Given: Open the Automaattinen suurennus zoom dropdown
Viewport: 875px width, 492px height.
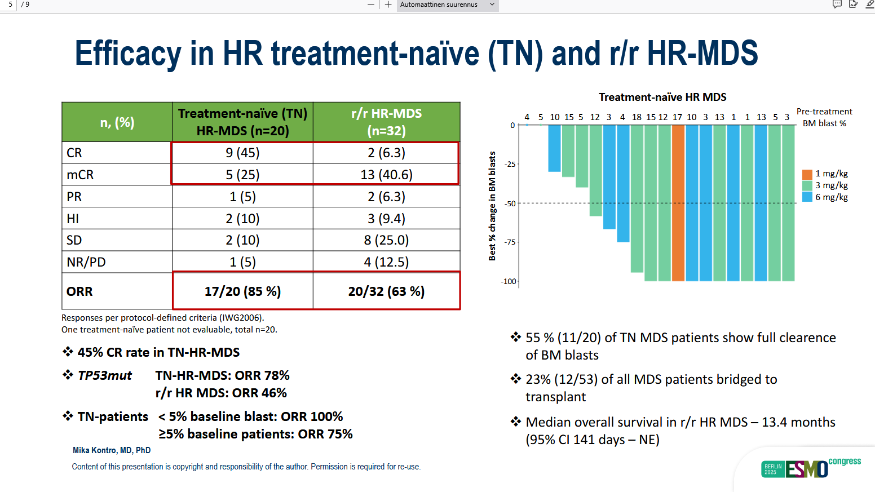Looking at the screenshot, I should pyautogui.click(x=447, y=5).
